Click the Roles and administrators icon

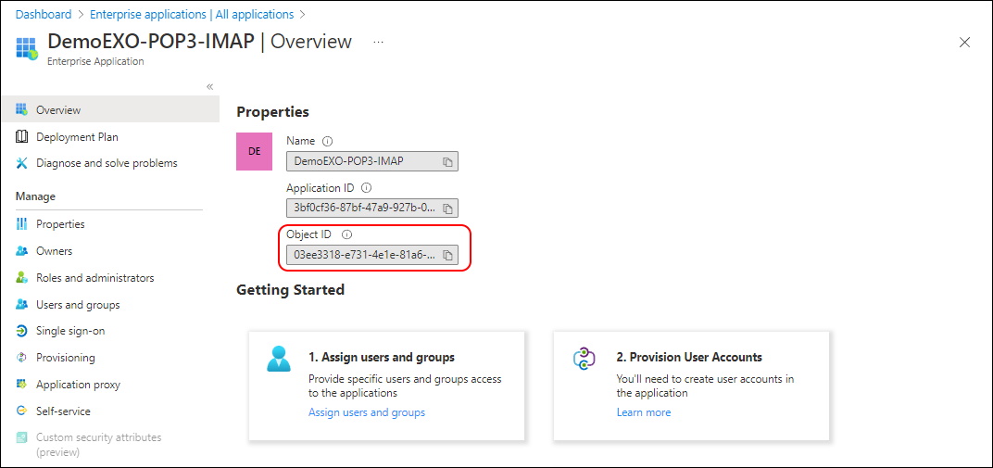[22, 278]
